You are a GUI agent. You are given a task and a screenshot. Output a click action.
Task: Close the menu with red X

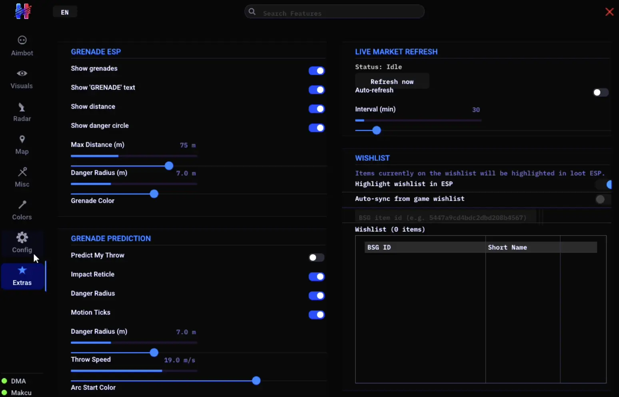pos(609,12)
